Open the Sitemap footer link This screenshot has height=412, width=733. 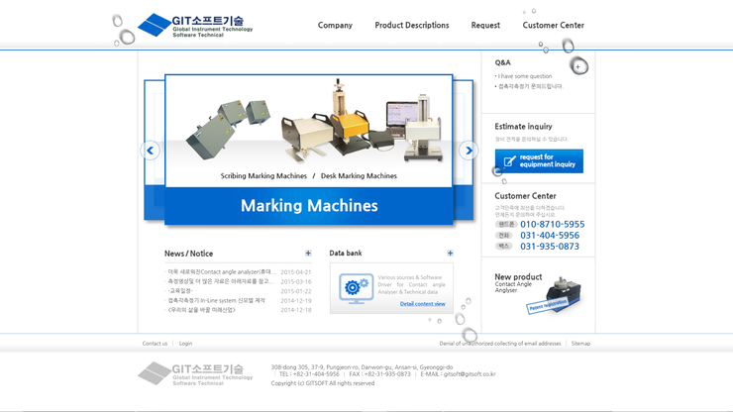580,344
